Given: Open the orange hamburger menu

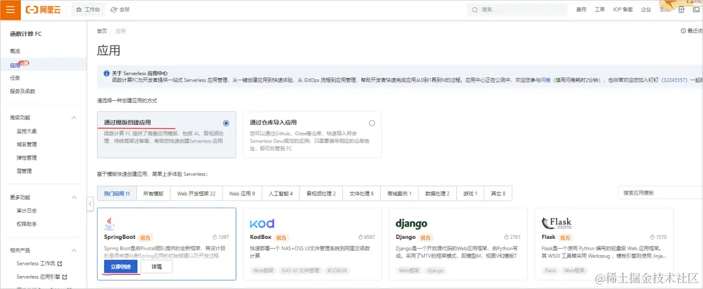Looking at the screenshot, I should click(10, 10).
